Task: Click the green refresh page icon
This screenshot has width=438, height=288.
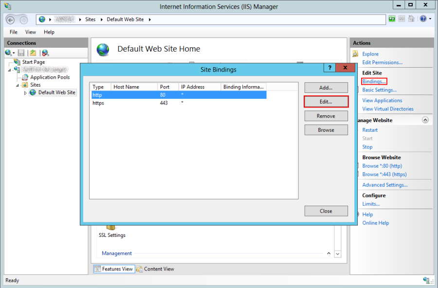Action: (x=392, y=18)
